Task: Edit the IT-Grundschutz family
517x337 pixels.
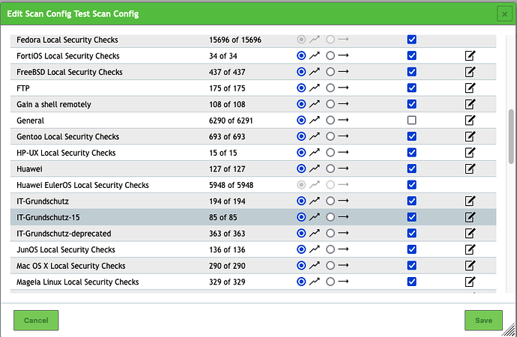Action: click(470, 201)
